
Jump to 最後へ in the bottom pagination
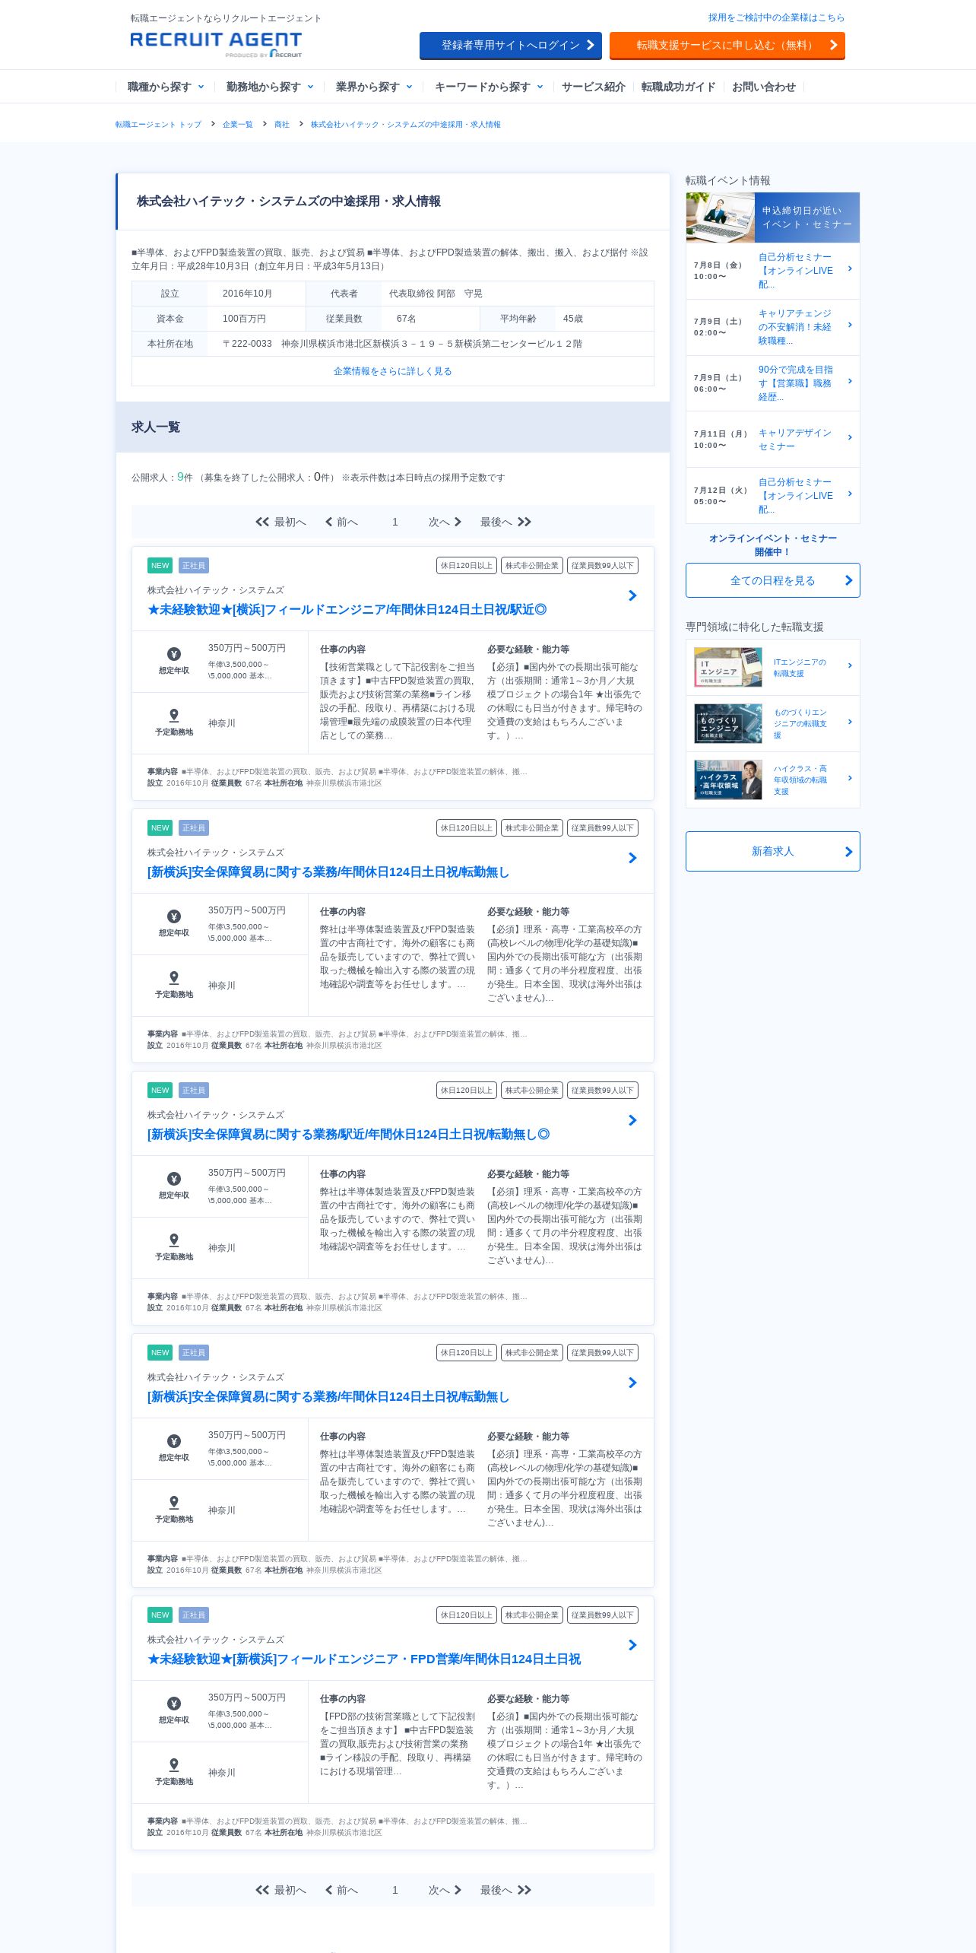[505, 1890]
